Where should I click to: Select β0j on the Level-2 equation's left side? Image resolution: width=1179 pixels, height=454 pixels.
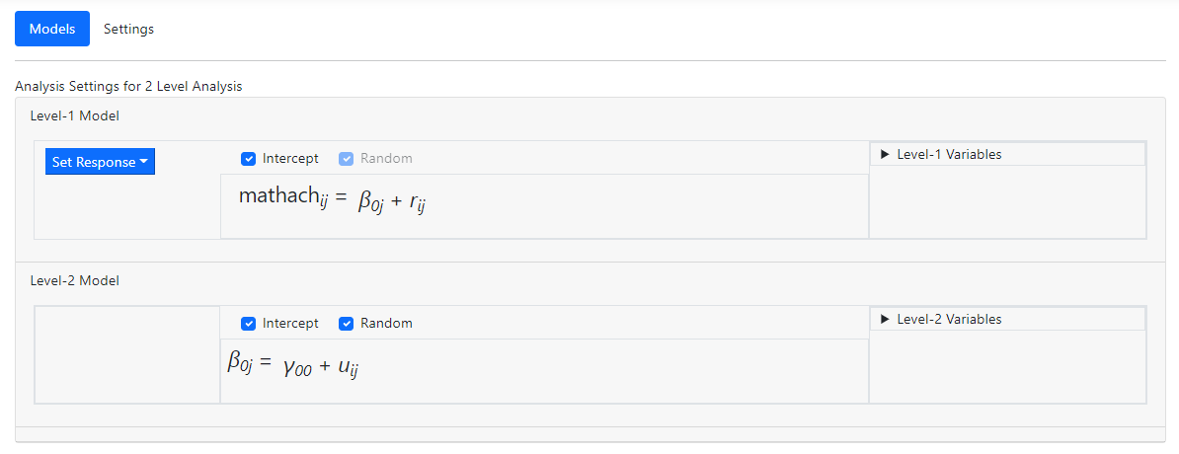pyautogui.click(x=242, y=363)
